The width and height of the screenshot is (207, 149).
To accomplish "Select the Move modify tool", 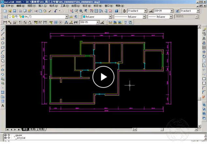I will 204,52.
